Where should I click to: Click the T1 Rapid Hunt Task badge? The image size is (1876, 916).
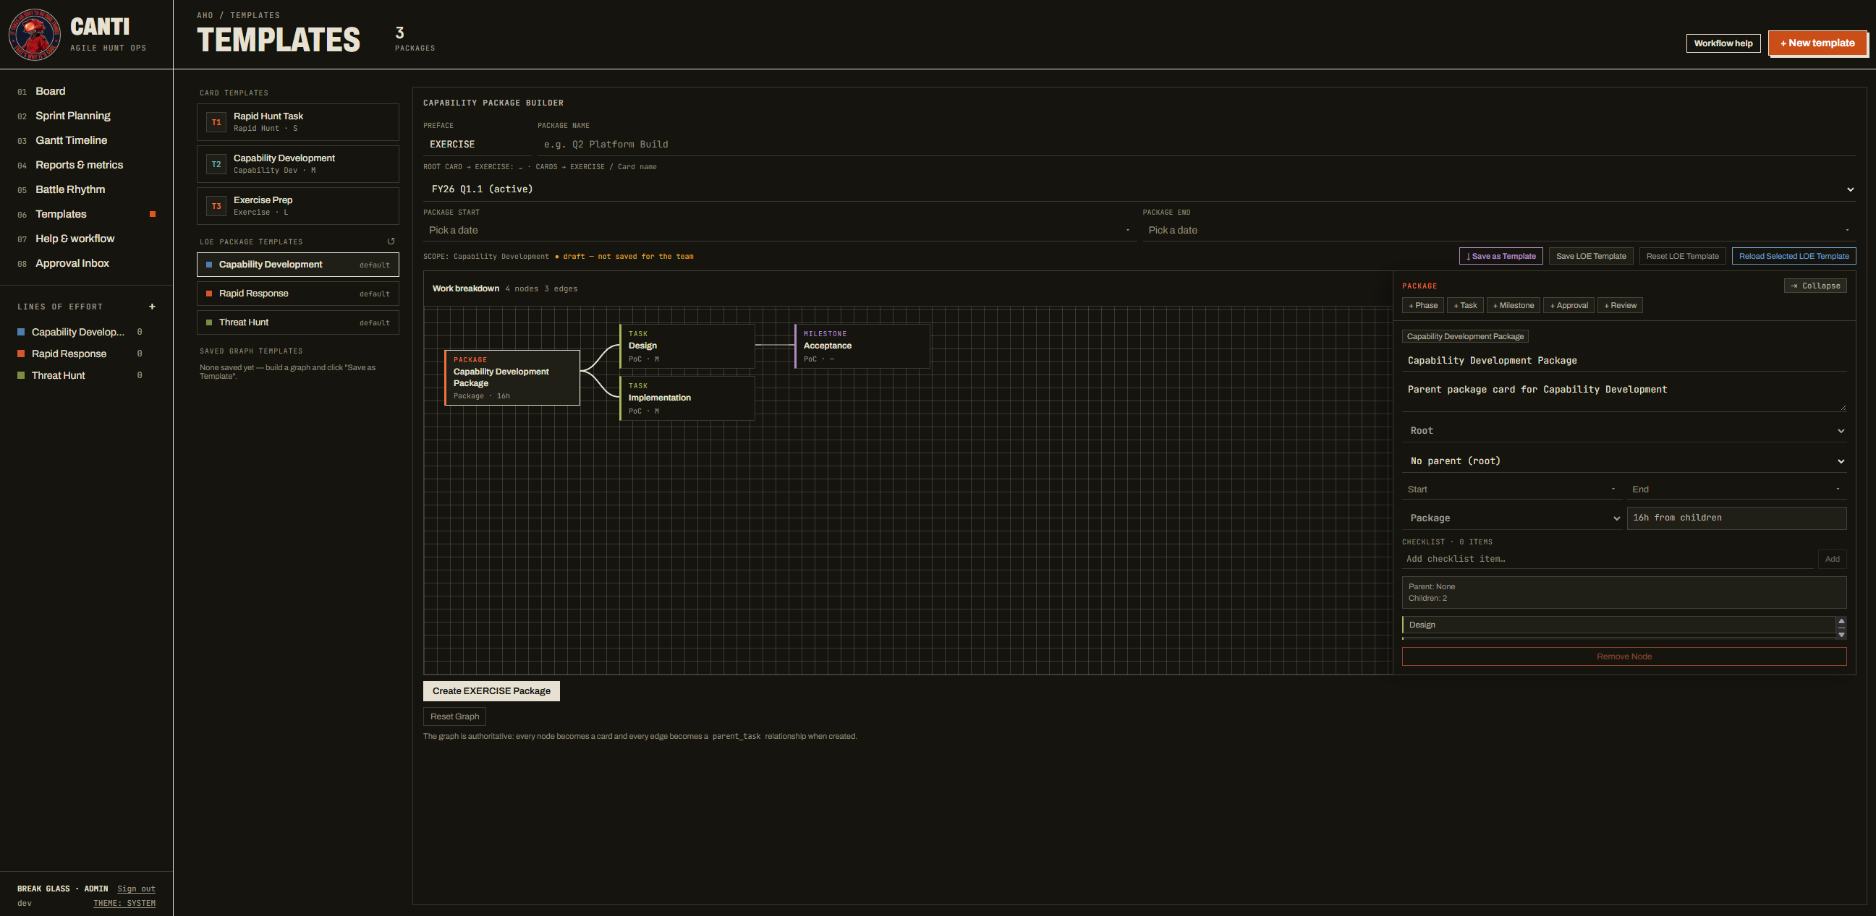(x=216, y=122)
